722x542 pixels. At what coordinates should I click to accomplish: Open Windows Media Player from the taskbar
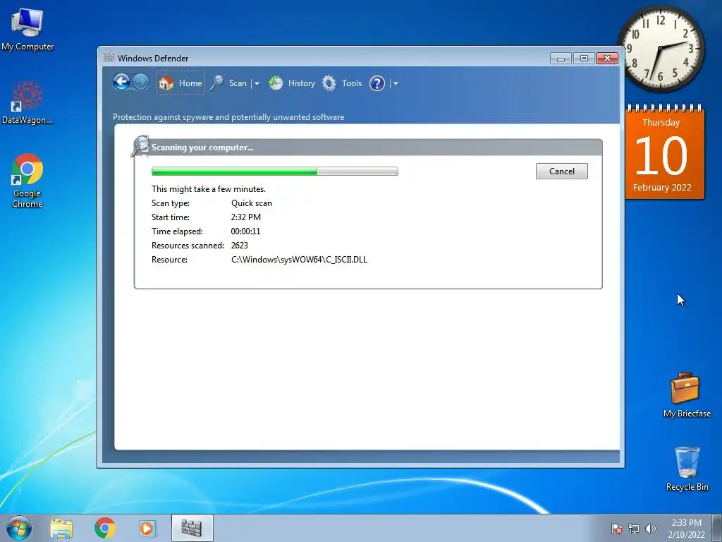coord(148,528)
